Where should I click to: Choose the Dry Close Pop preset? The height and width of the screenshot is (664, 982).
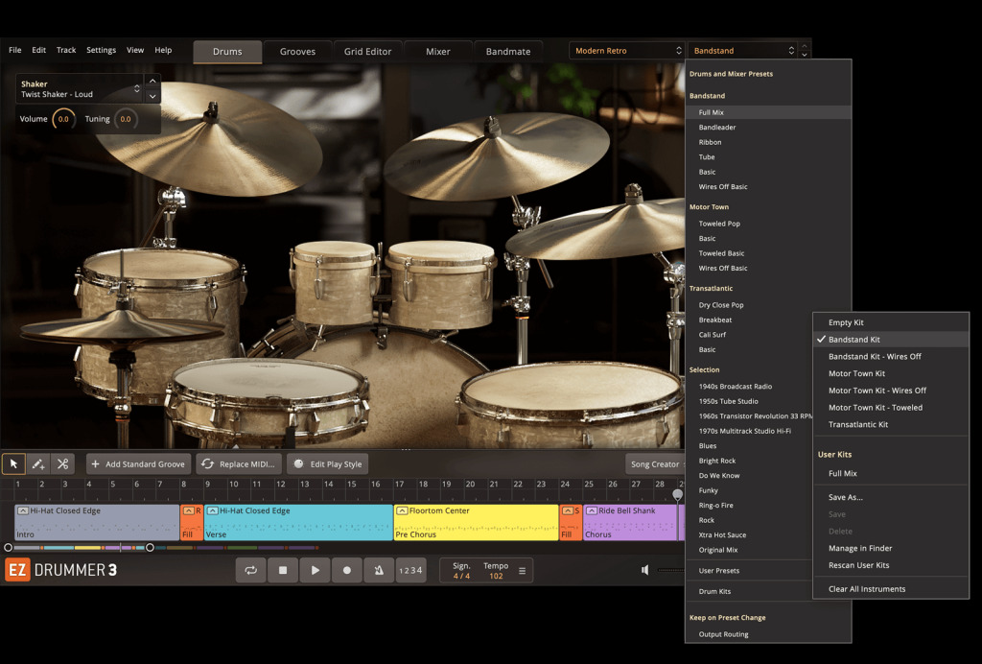(768, 305)
